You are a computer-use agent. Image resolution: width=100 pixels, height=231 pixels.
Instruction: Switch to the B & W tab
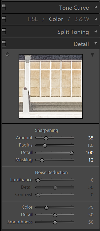82,19
